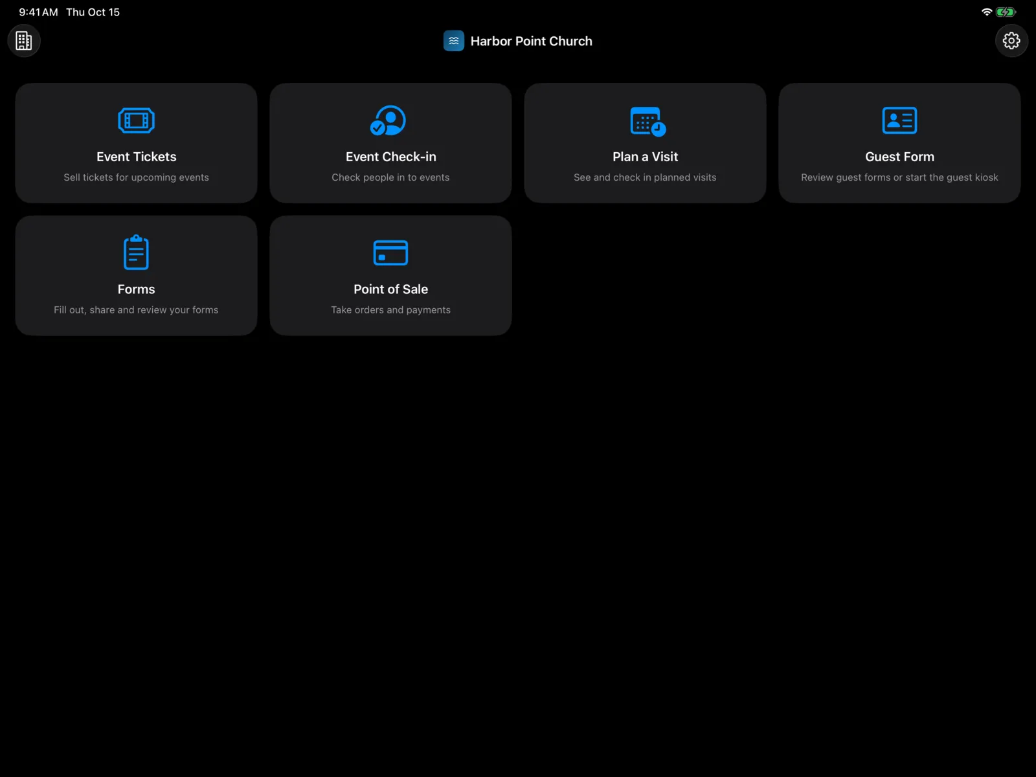Click 'Check people in to events' text
The width and height of the screenshot is (1036, 777).
click(x=391, y=177)
